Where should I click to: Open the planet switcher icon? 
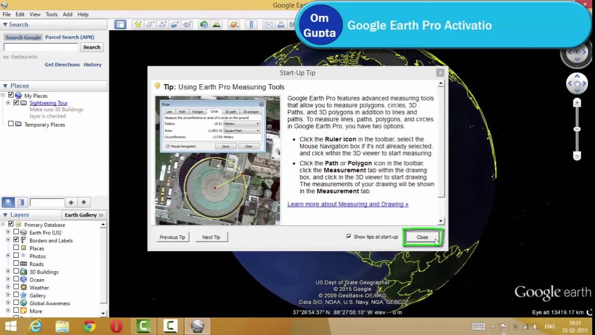[x=234, y=25]
